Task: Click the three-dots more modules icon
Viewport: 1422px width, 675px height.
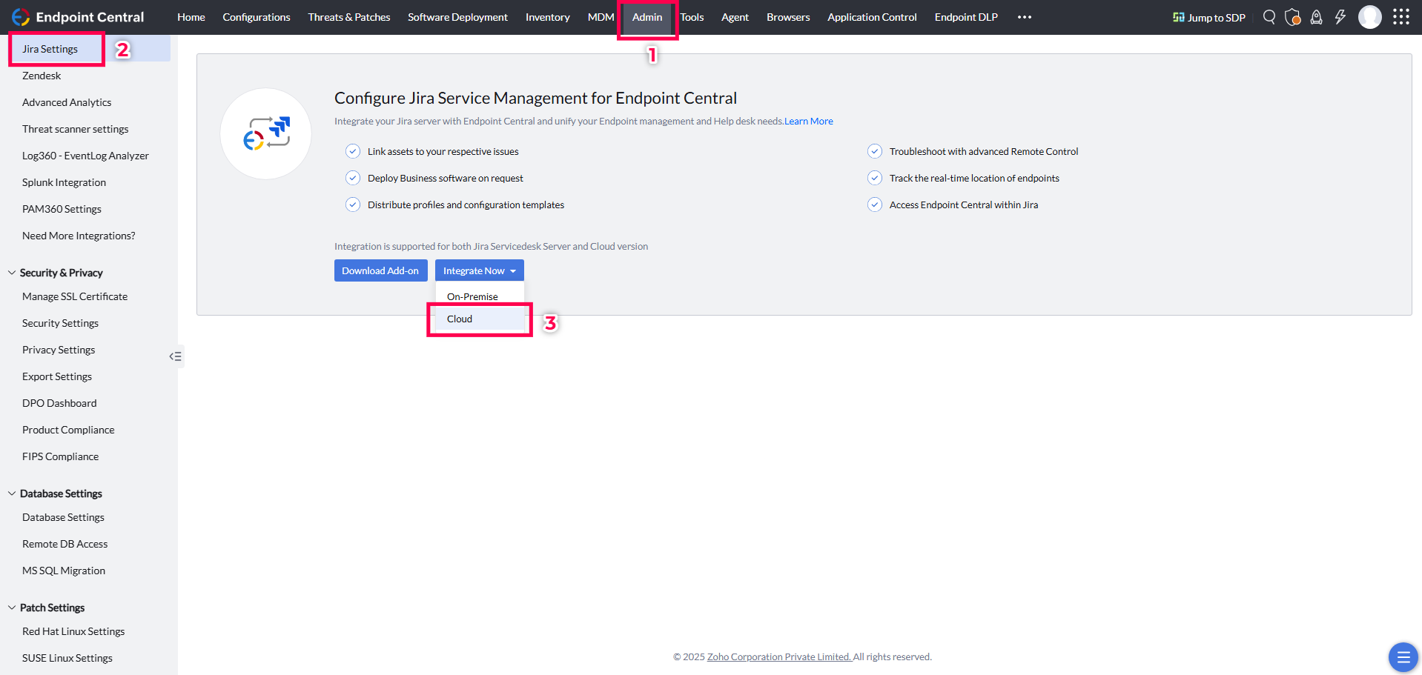Action: (x=1025, y=17)
